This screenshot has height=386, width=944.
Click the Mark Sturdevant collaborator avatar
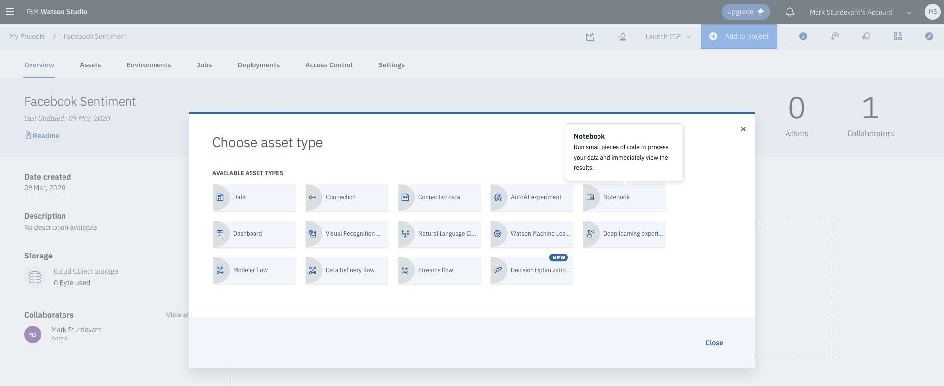32,335
